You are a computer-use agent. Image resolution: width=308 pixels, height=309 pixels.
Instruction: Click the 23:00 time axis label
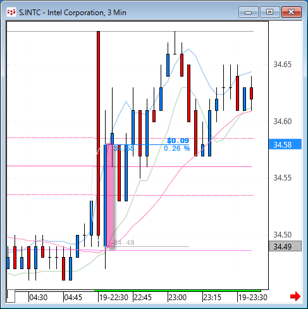pyautogui.click(x=178, y=298)
